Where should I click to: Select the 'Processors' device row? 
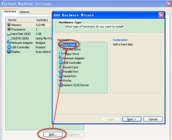(x=29, y=29)
